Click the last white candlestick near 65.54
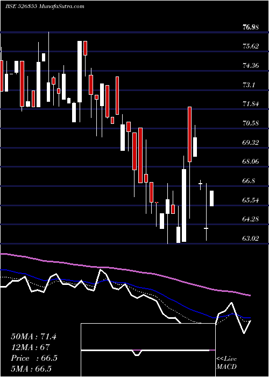The image size is (269, 377). coord(212,198)
